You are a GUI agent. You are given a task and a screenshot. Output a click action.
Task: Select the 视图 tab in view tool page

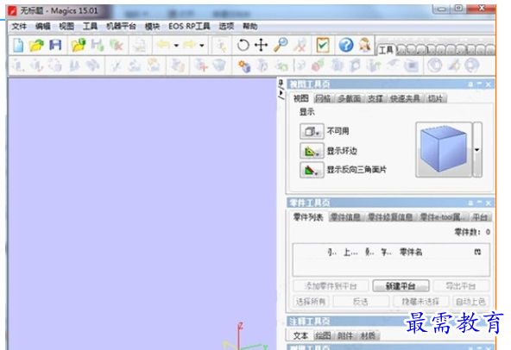coord(300,98)
